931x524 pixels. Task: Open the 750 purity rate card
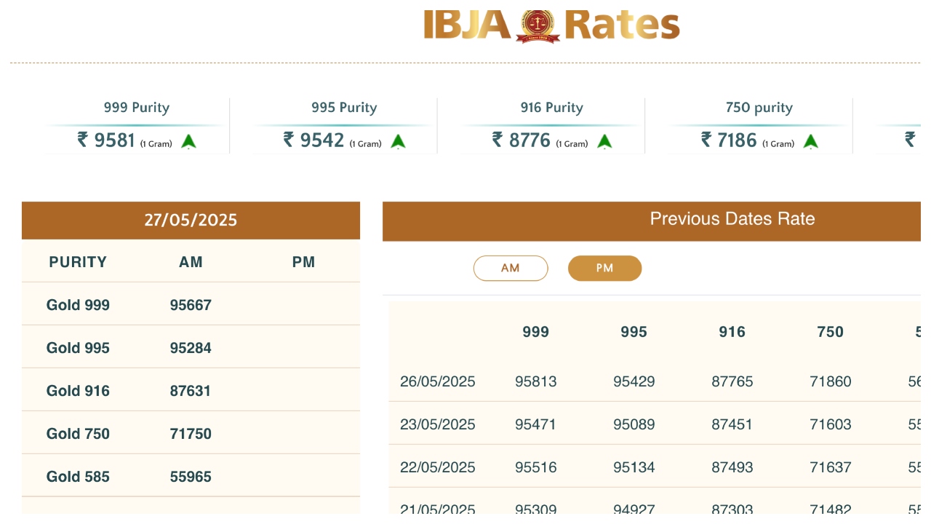pyautogui.click(x=759, y=125)
